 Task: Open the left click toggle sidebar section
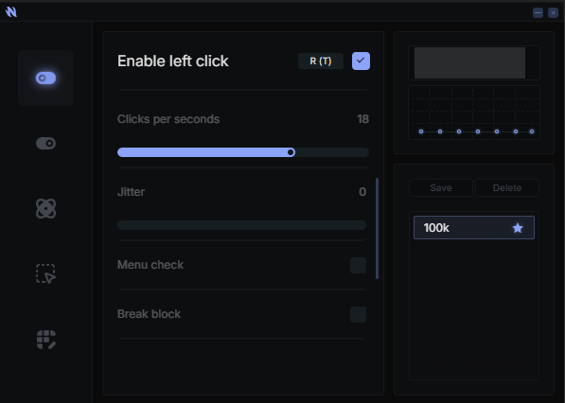(45, 79)
